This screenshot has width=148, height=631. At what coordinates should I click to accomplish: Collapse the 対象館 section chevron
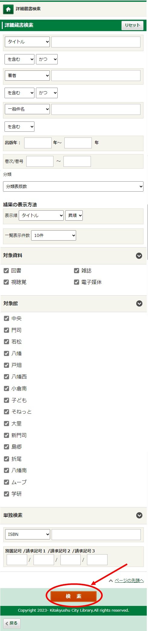pyautogui.click(x=139, y=303)
